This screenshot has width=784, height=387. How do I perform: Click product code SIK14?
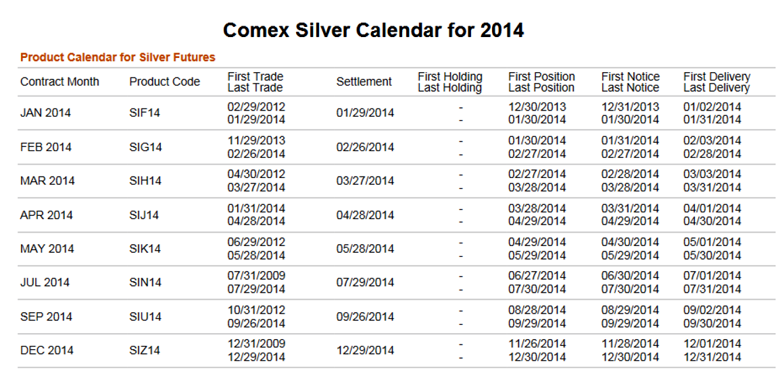[145, 249]
